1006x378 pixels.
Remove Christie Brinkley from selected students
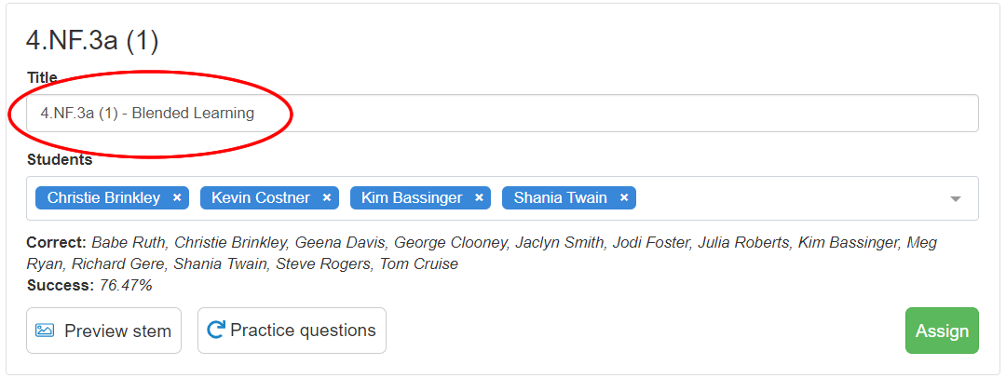tap(177, 197)
